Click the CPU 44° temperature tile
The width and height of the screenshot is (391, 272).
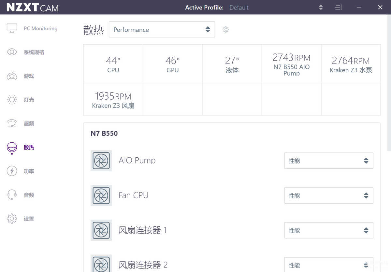[x=113, y=64]
